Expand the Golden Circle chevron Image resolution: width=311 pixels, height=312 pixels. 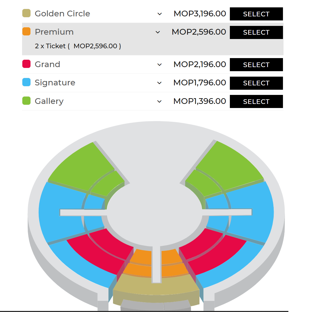pos(159,14)
